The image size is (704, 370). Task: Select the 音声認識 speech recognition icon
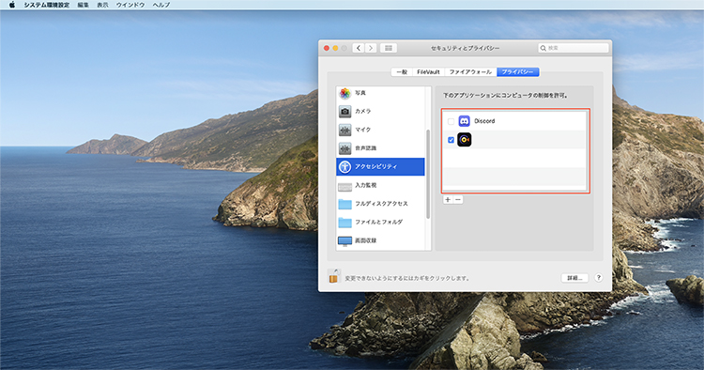344,148
